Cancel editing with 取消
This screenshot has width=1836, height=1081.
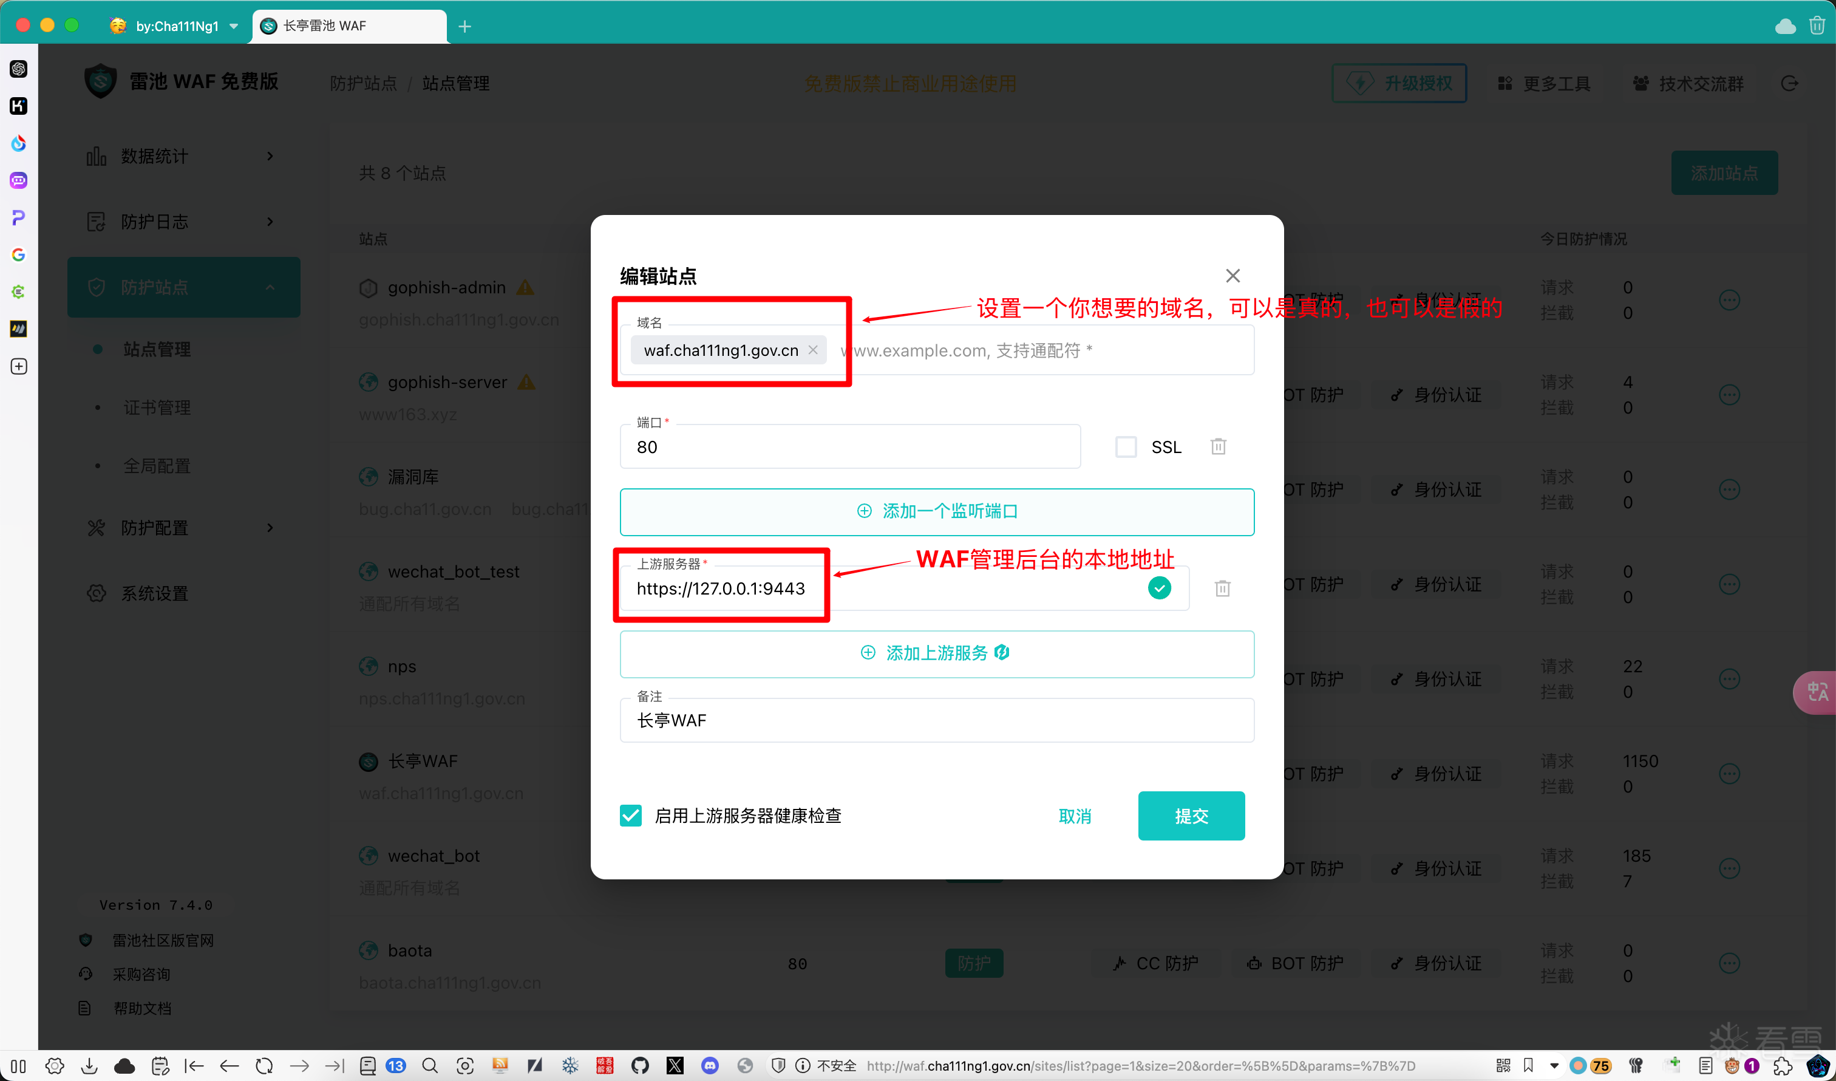(x=1075, y=816)
